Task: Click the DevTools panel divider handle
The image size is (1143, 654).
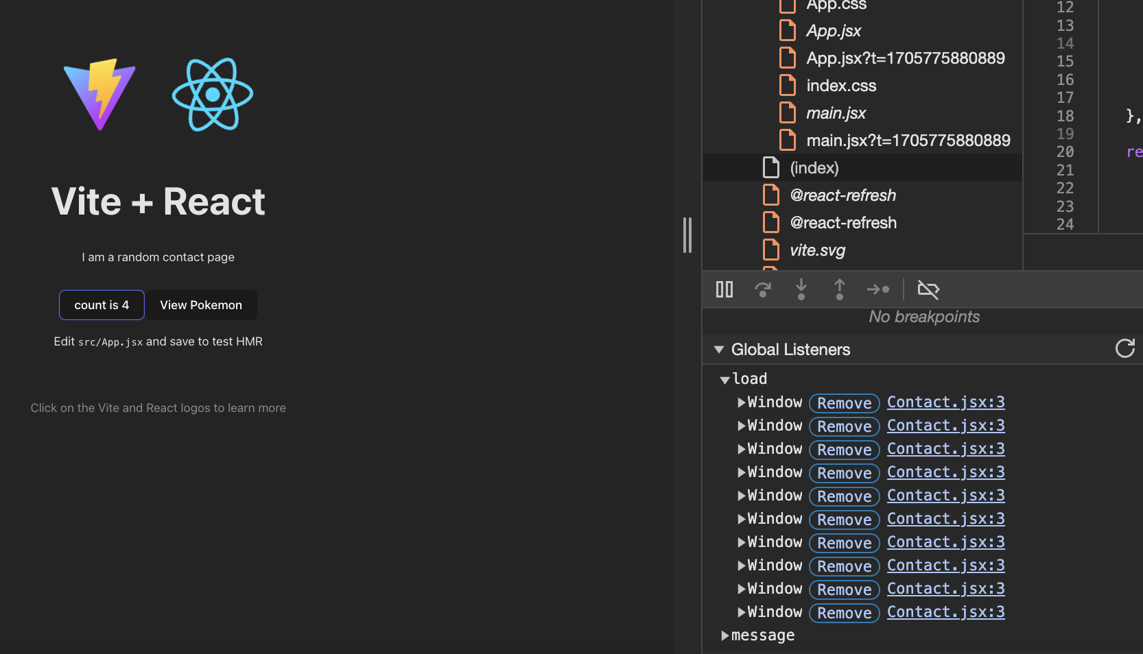Action: [x=687, y=235]
